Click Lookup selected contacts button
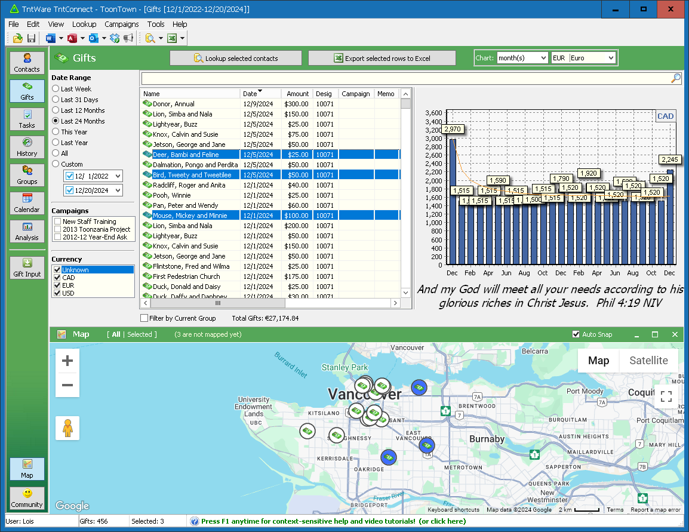 click(236, 58)
